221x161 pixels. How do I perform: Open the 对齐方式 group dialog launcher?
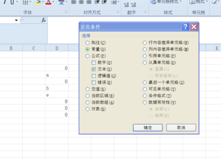(118, 12)
